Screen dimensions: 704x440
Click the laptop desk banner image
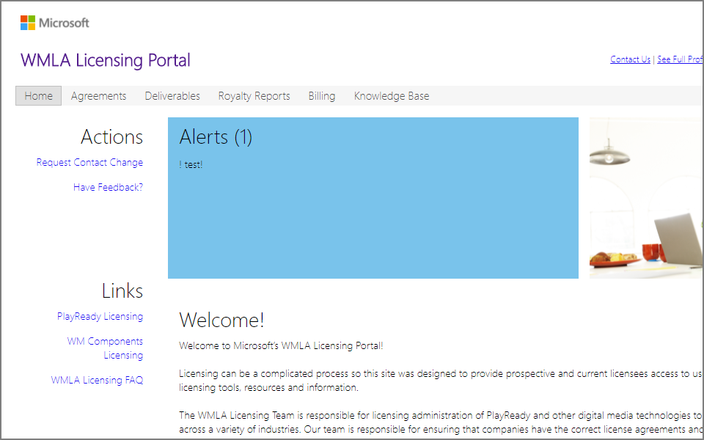pos(646,198)
